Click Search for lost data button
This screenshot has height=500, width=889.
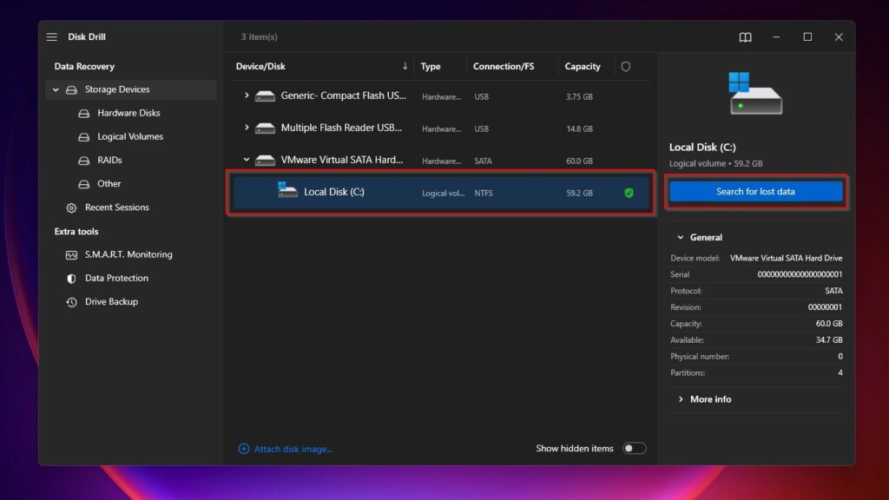coord(756,192)
